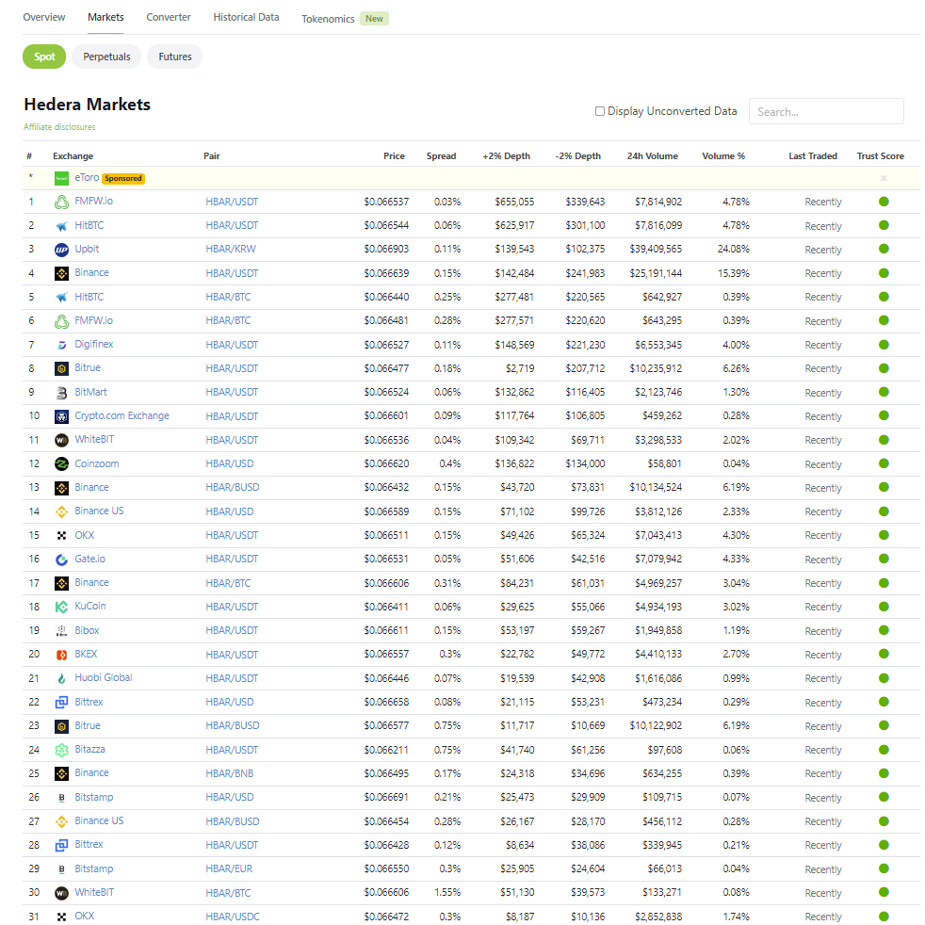Sort table by Spread column header

441,156
